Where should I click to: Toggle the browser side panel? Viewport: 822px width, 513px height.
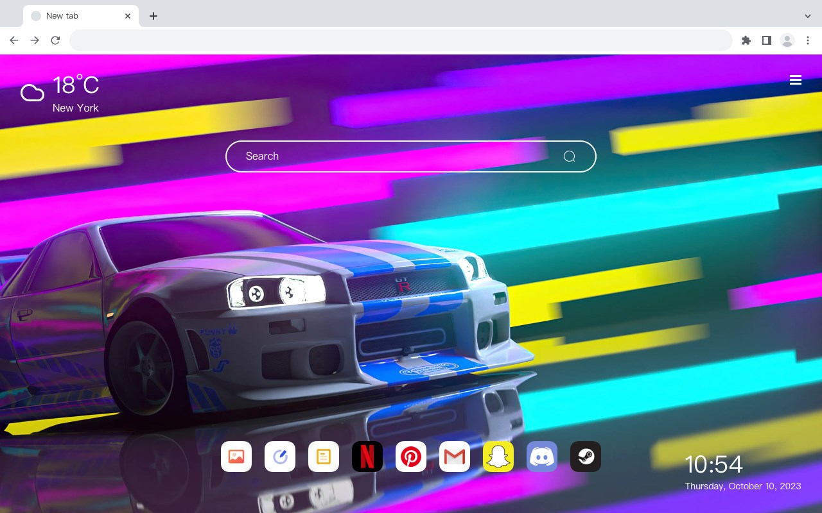pos(766,40)
